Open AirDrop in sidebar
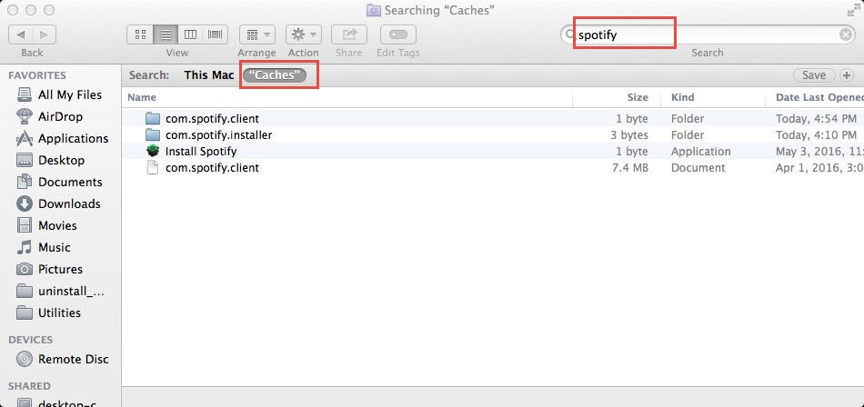The image size is (864, 407). coord(61,117)
